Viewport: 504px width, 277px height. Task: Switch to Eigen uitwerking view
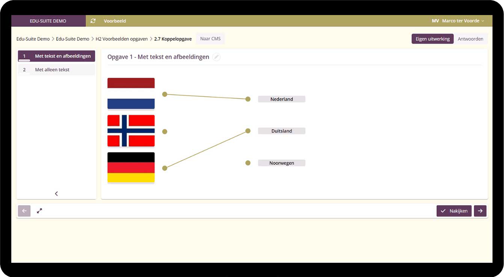432,39
